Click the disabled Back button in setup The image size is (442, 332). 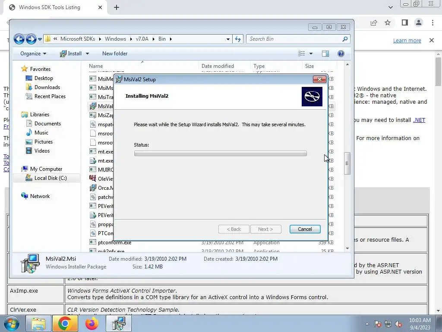point(234,229)
